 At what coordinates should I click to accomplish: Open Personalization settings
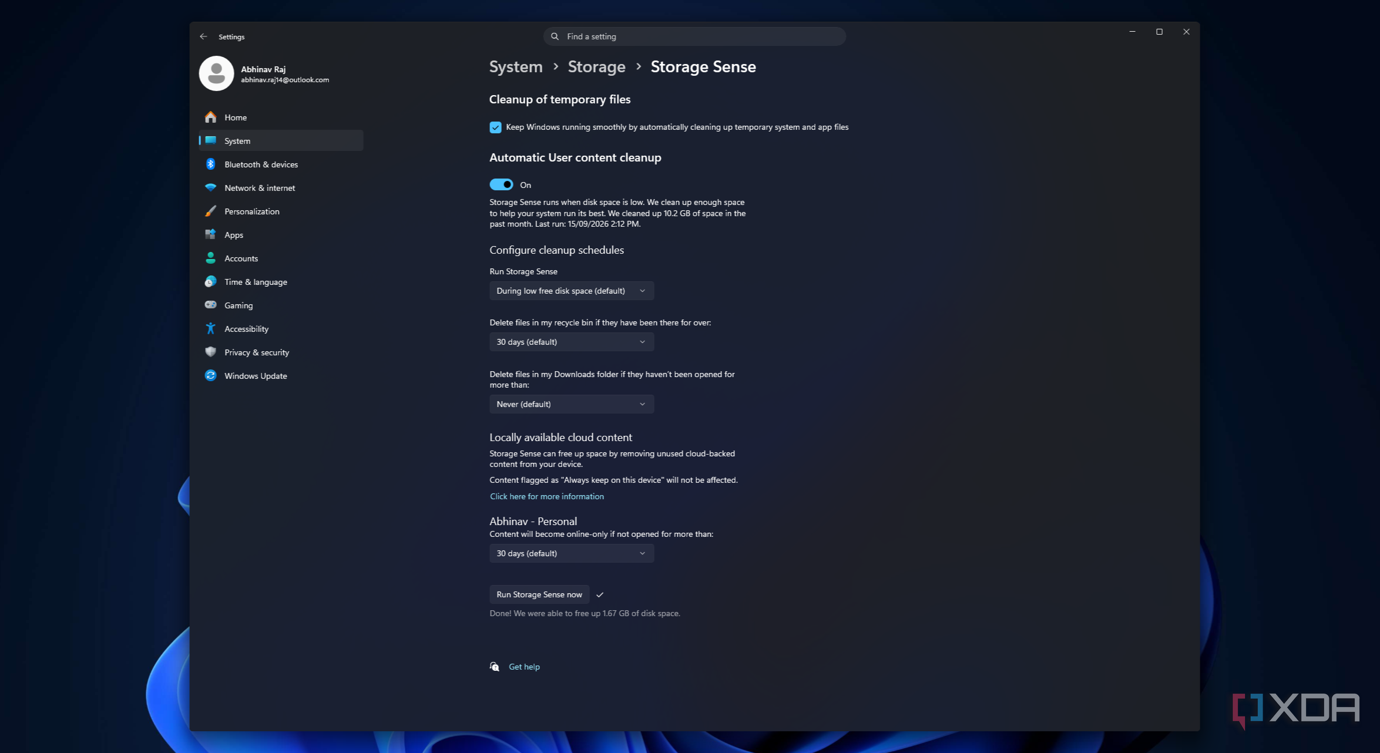(281, 211)
